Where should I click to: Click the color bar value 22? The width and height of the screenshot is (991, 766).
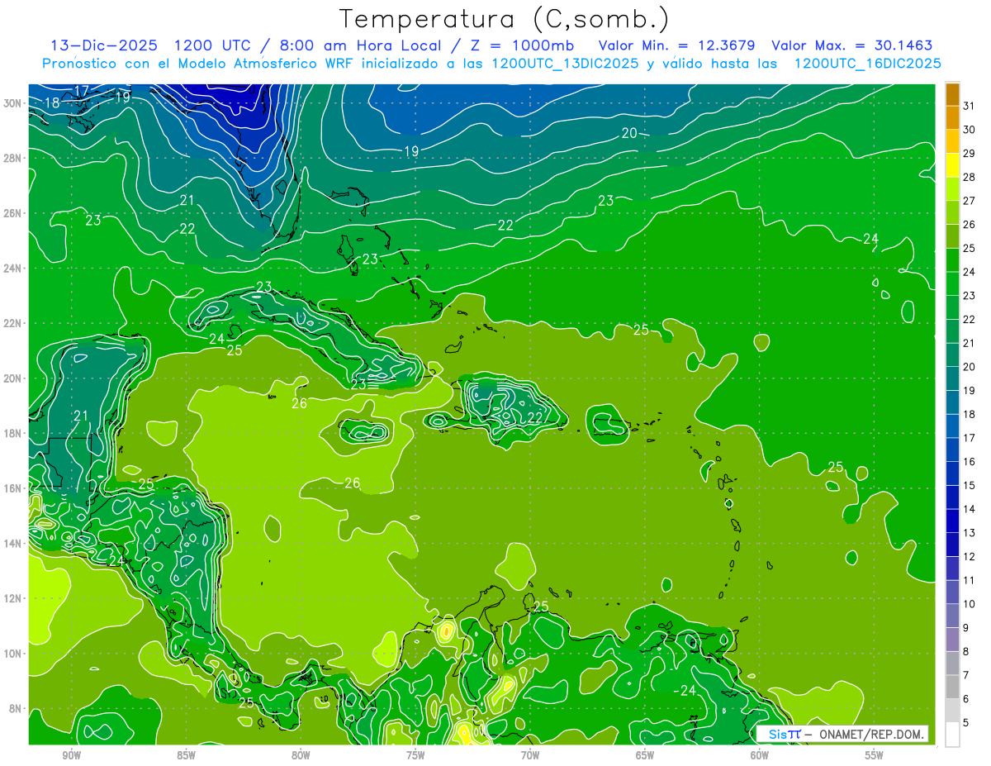[970, 319]
